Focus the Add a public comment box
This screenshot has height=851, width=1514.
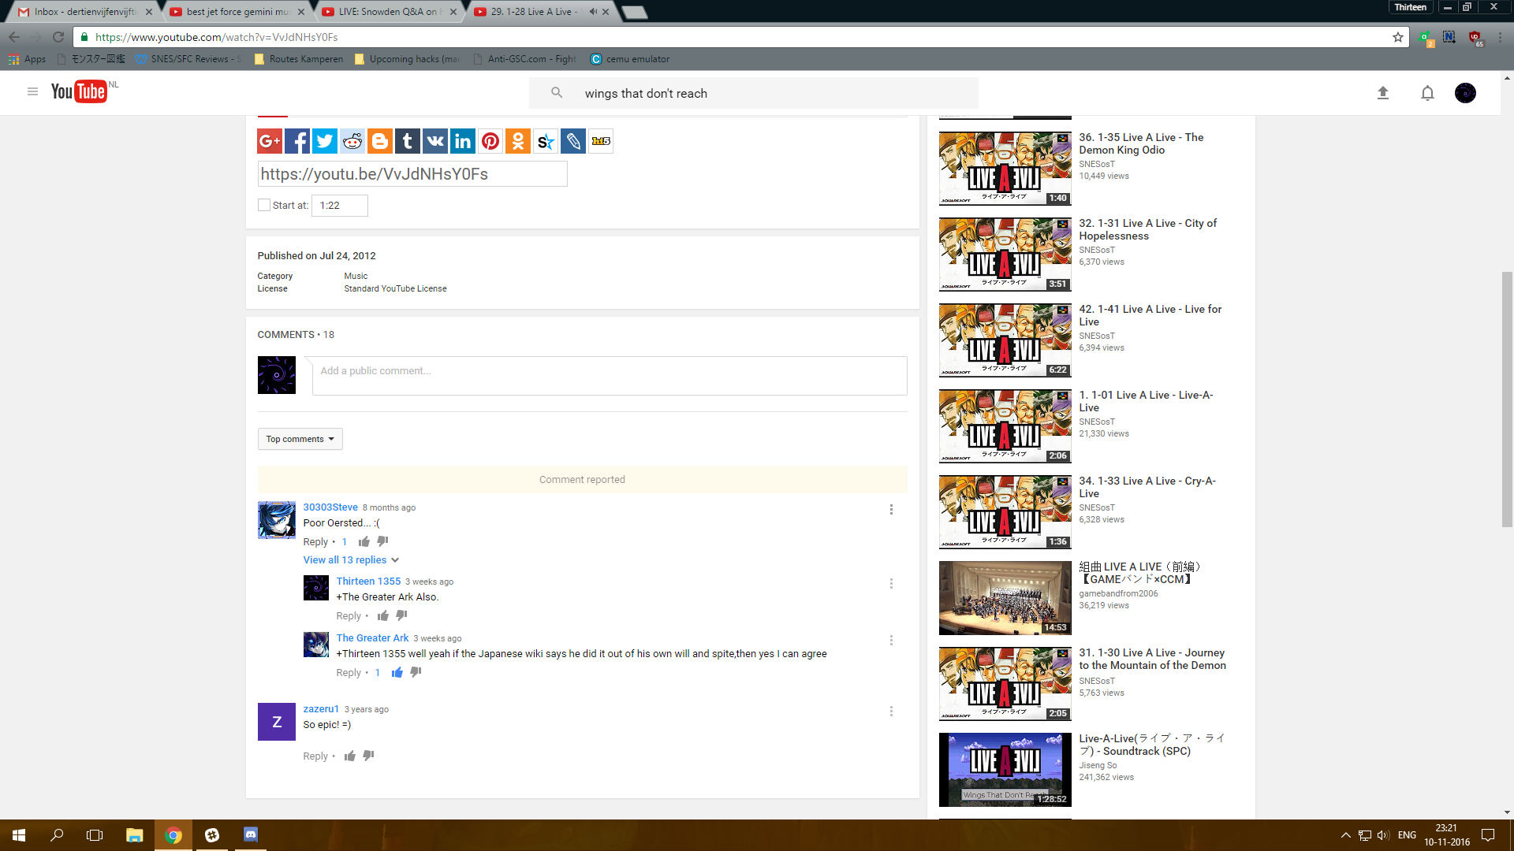pos(610,376)
